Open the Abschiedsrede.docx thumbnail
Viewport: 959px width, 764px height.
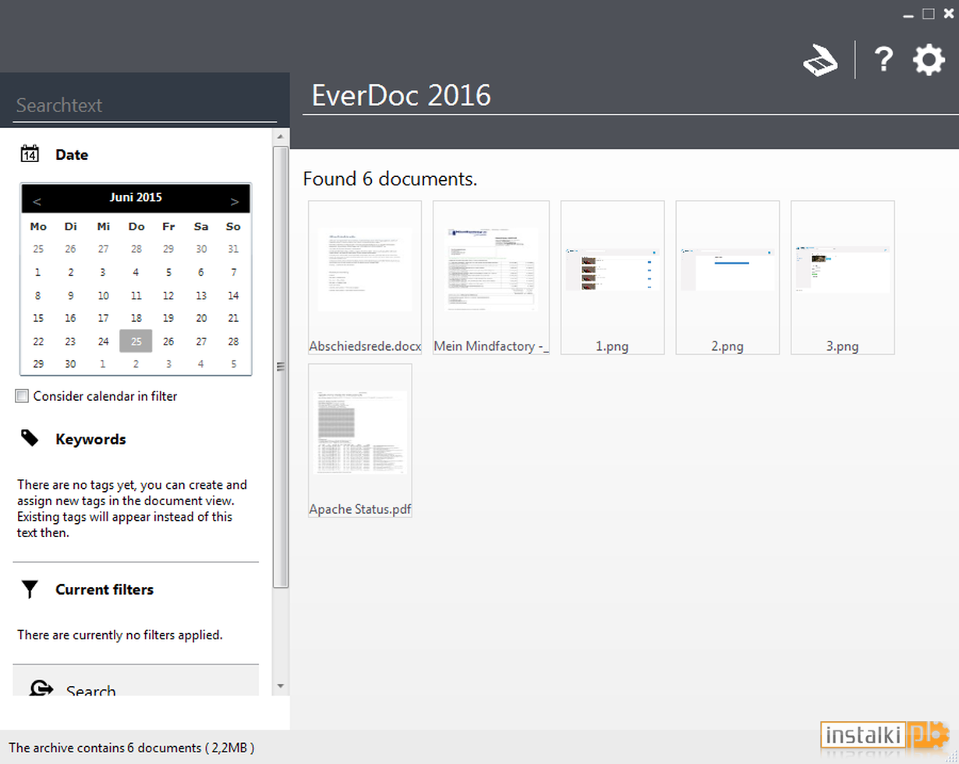pyautogui.click(x=365, y=278)
